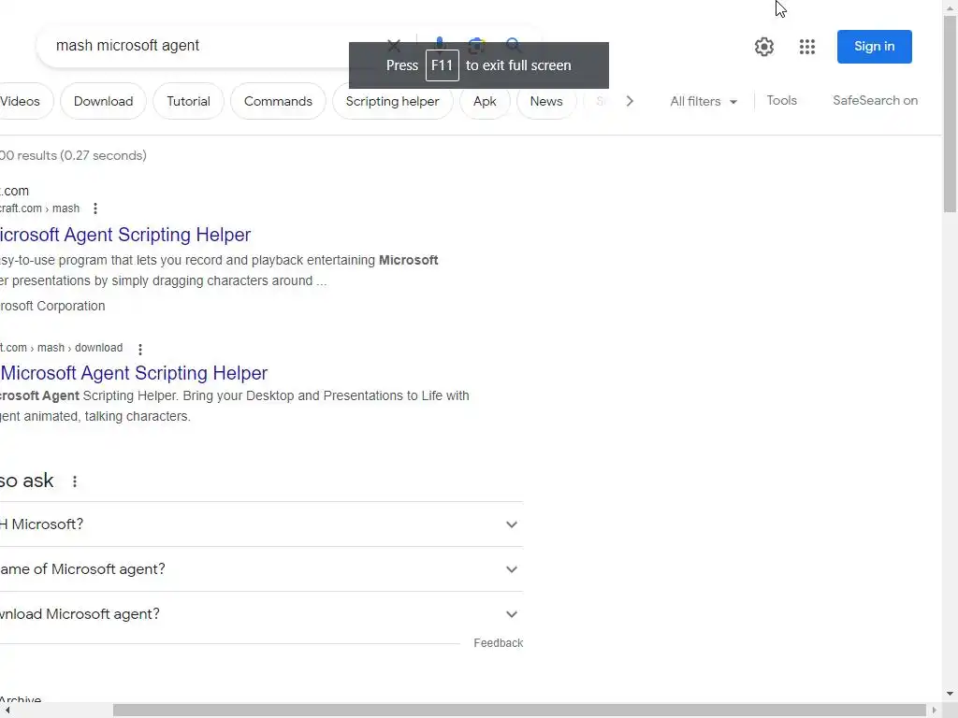Viewport: 958px width, 718px height.
Task: Select the Scripting helper filter chip
Action: click(x=392, y=101)
